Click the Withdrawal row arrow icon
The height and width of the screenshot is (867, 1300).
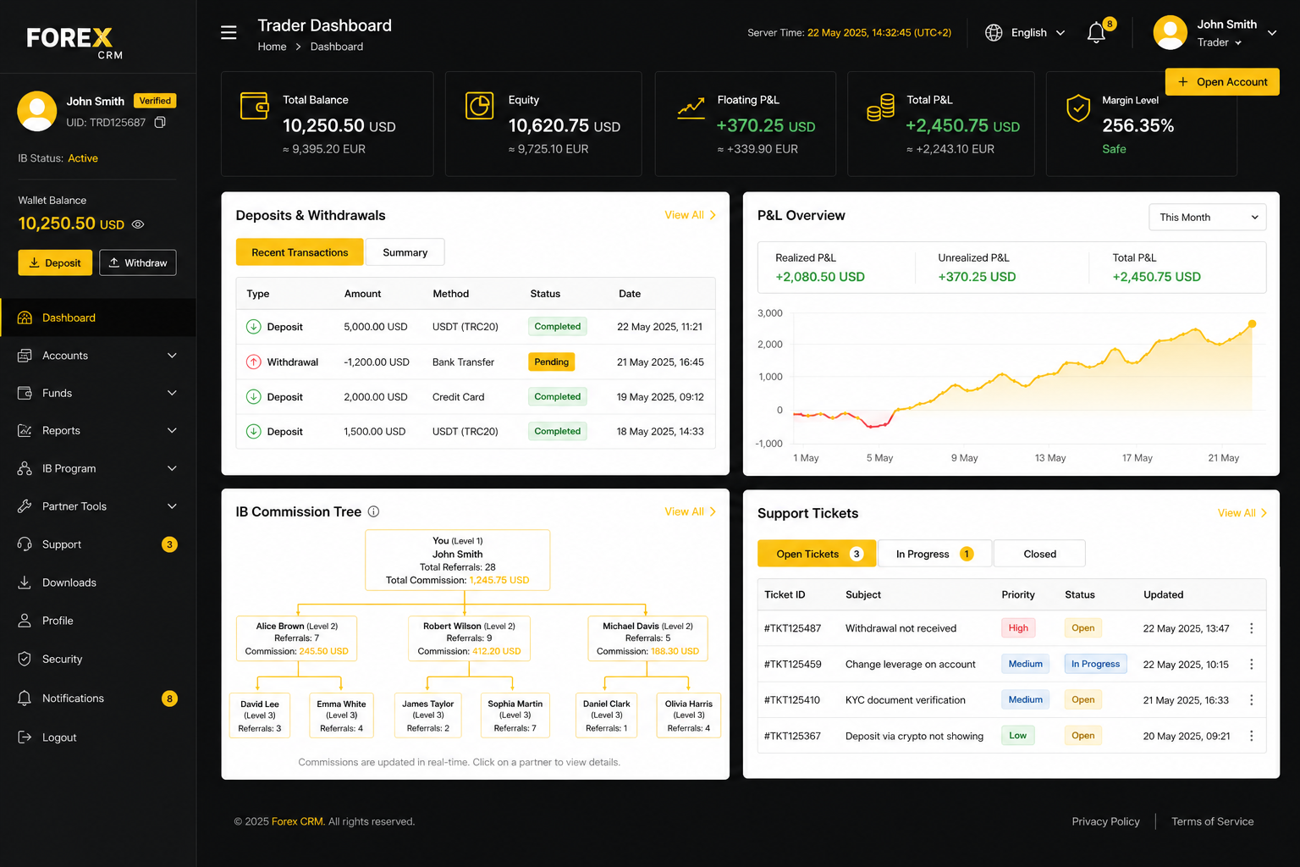[x=253, y=362]
